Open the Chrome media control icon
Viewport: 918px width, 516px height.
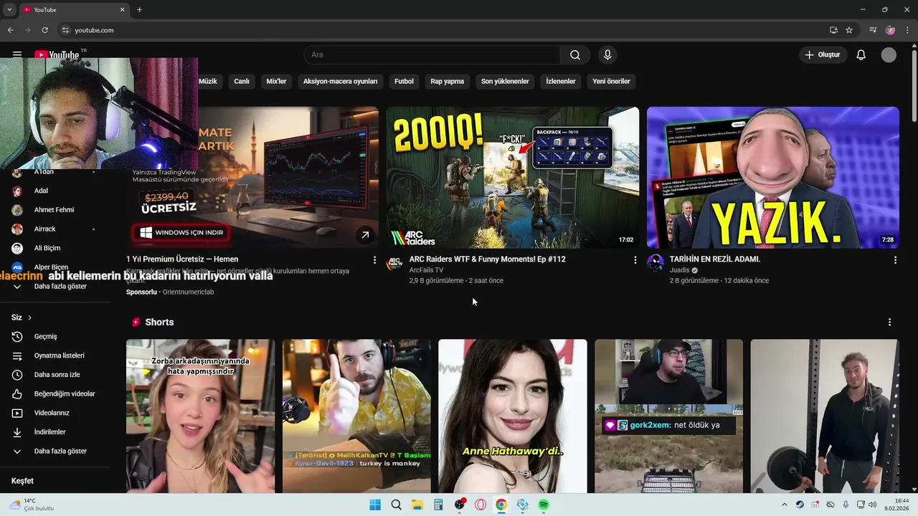tap(873, 30)
